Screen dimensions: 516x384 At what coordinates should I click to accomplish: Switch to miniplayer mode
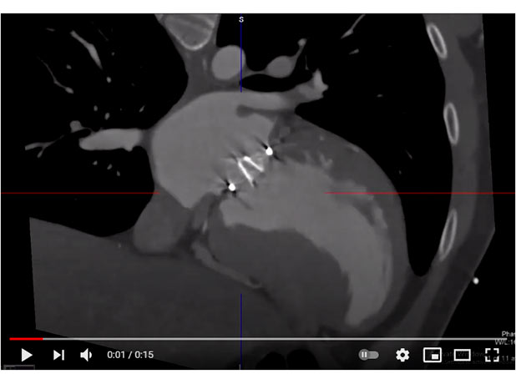point(432,355)
